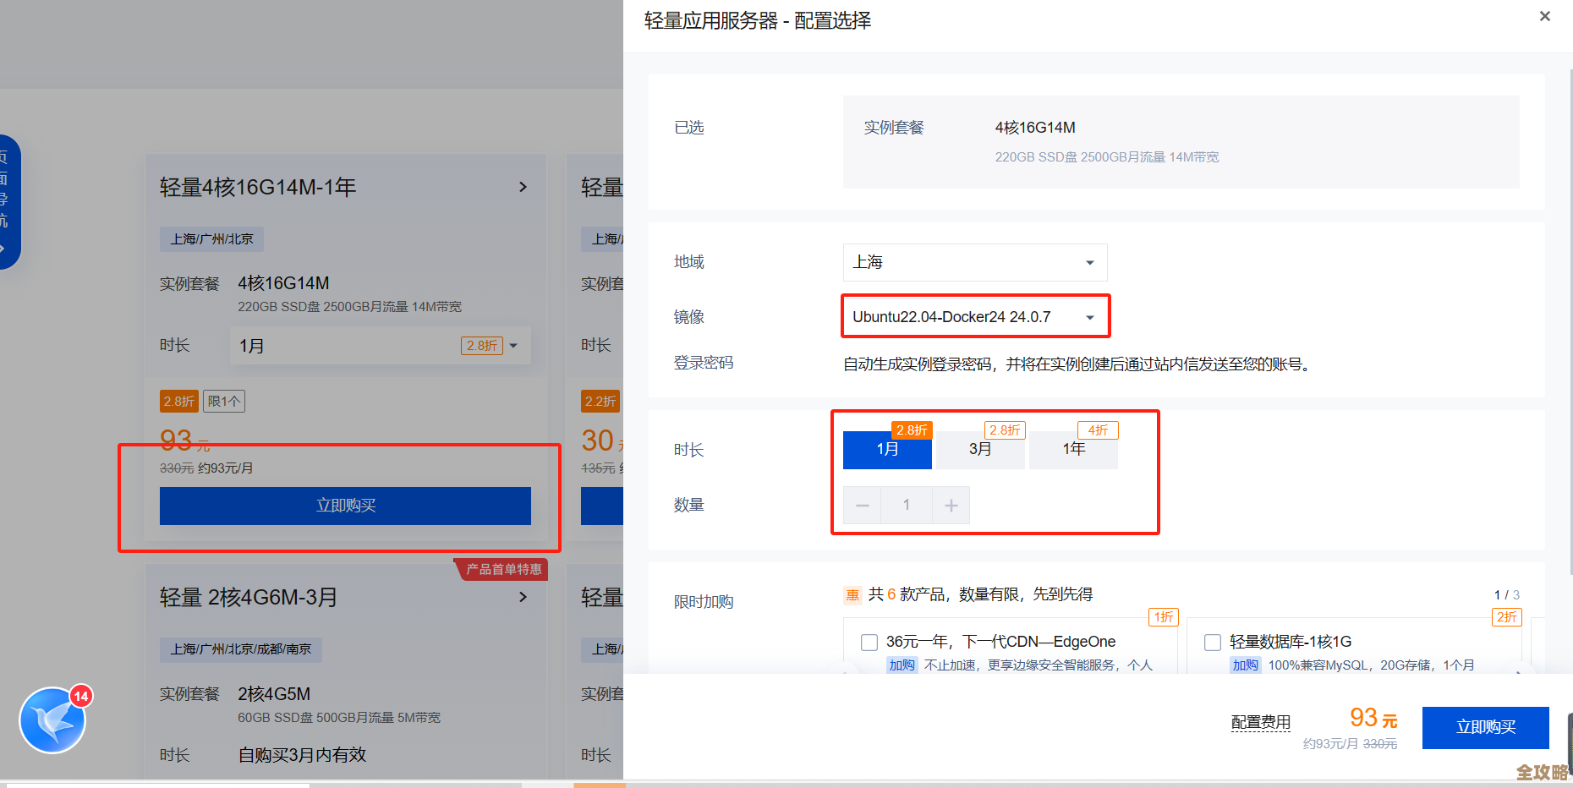1573x788 pixels.
Task: Click 立即购买 on the 93元 server card
Action: (x=344, y=506)
